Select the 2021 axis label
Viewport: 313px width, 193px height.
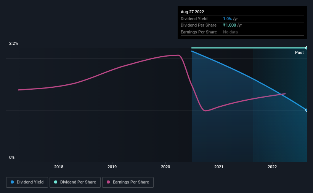pyautogui.click(x=219, y=167)
